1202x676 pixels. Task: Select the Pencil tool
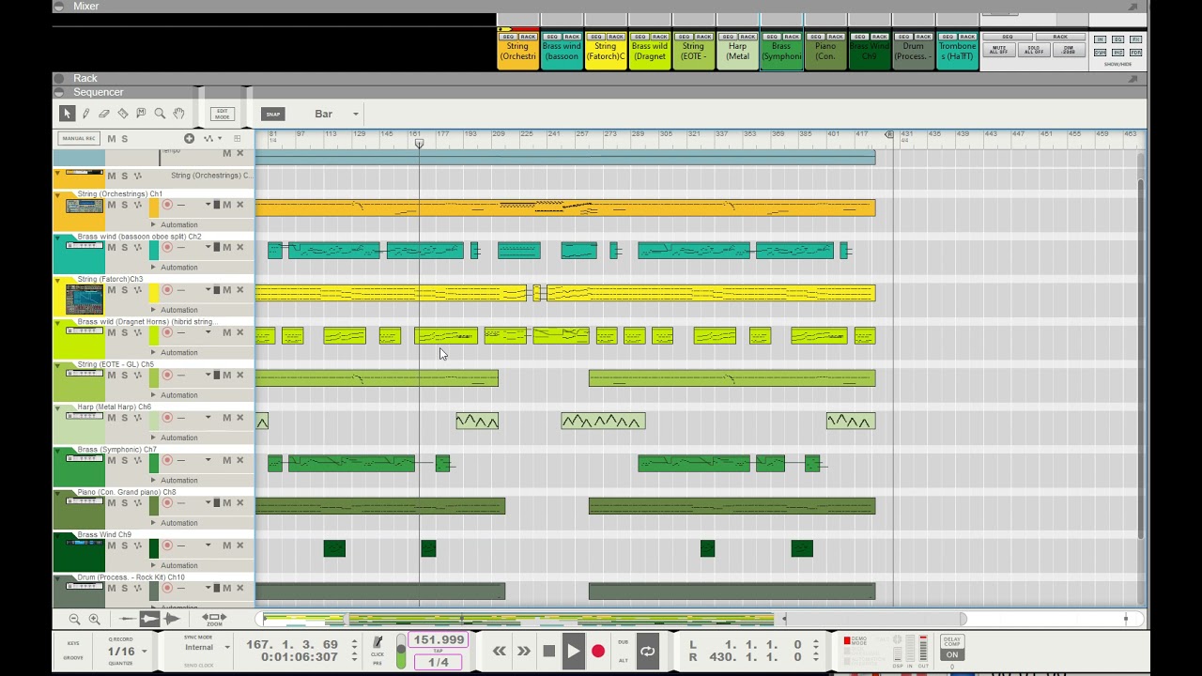click(85, 114)
